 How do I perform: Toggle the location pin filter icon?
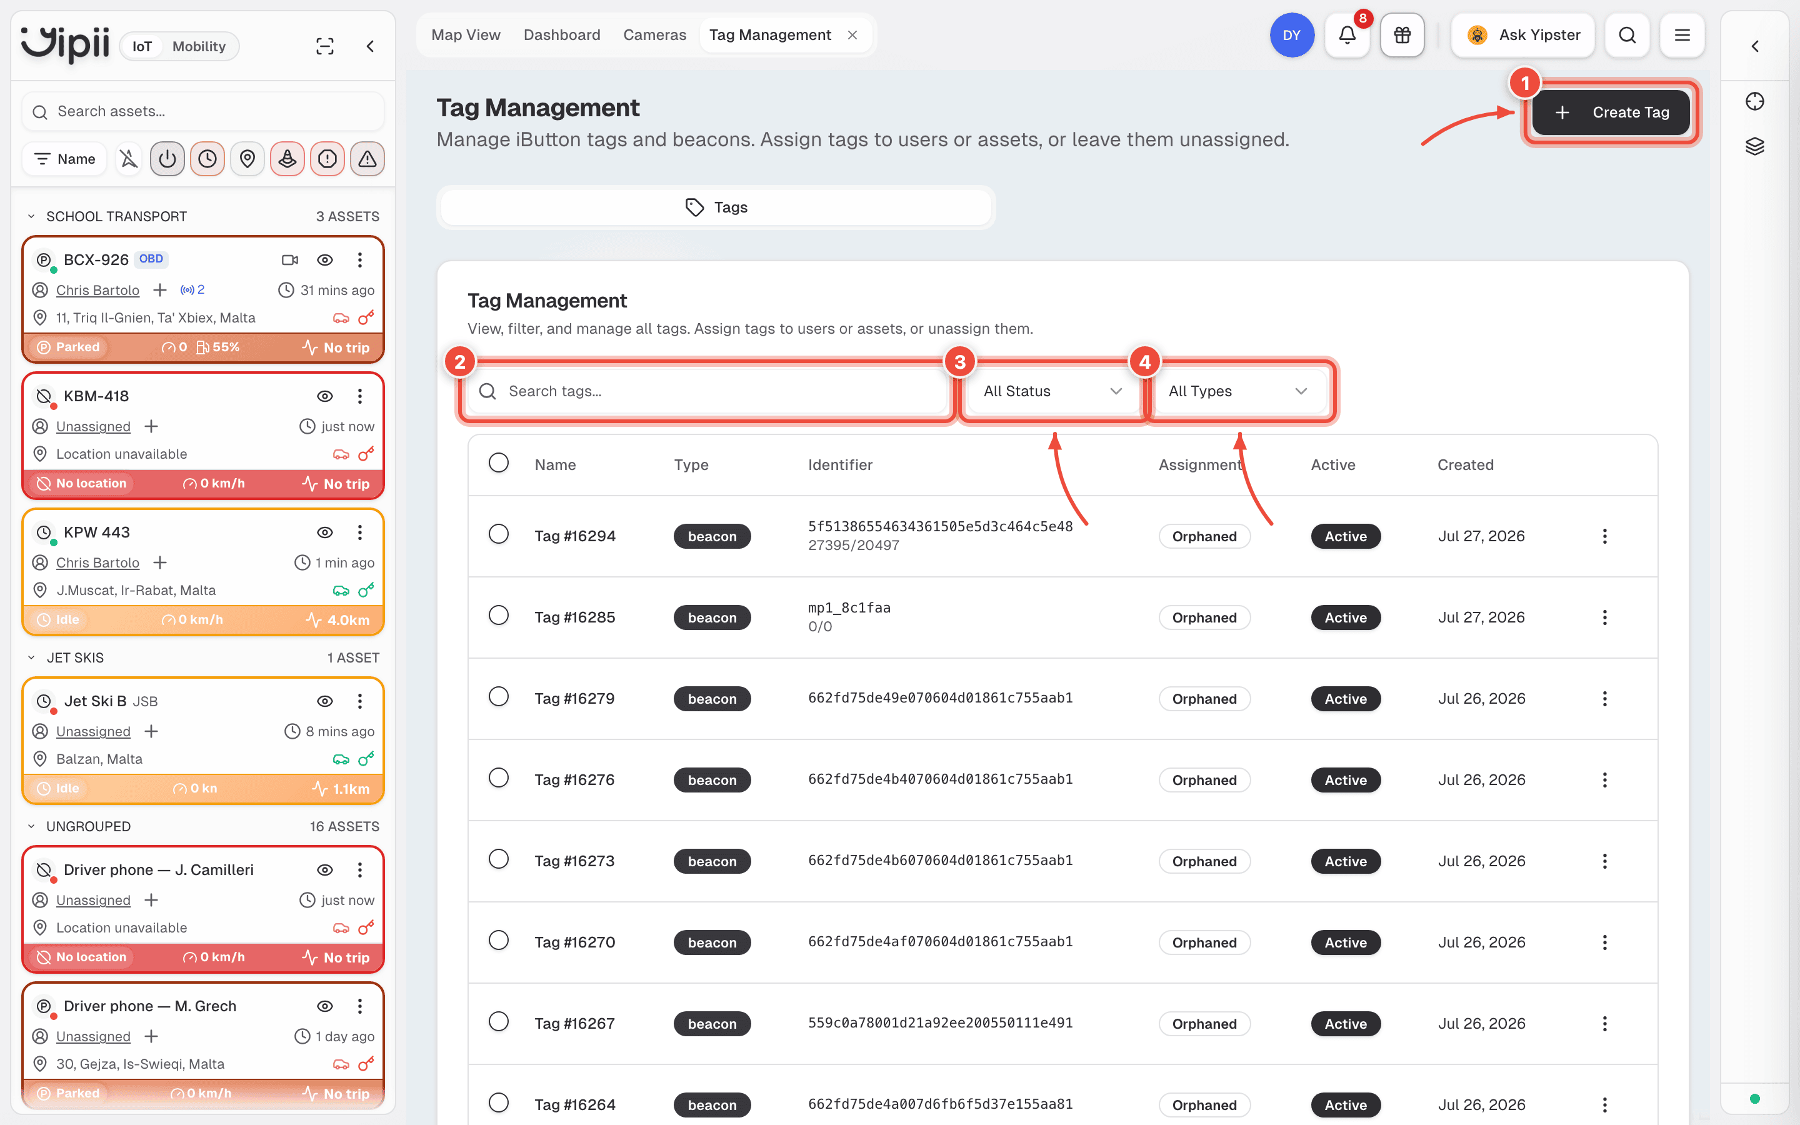247,159
